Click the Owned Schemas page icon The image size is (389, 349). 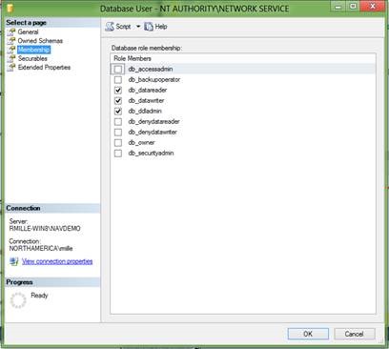pyautogui.click(x=11, y=41)
